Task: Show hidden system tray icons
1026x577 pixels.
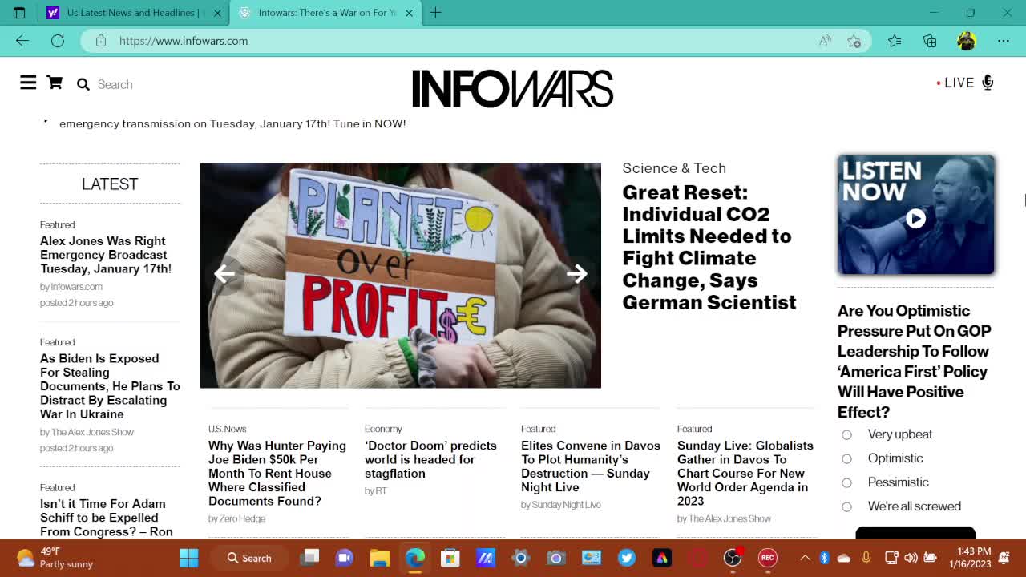Action: [x=805, y=558]
